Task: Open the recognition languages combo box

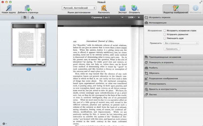Action: [x=79, y=8]
